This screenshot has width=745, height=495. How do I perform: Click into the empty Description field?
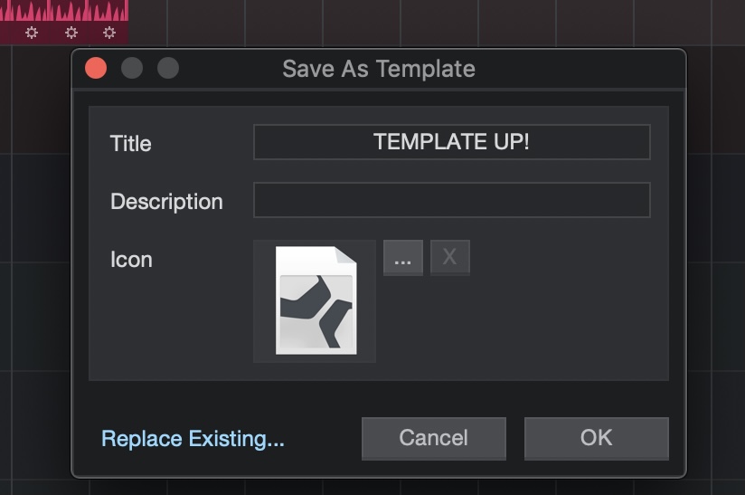pos(452,200)
